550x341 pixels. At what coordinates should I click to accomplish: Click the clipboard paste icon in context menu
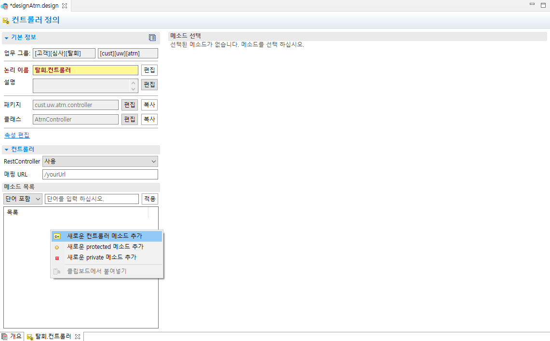56,271
